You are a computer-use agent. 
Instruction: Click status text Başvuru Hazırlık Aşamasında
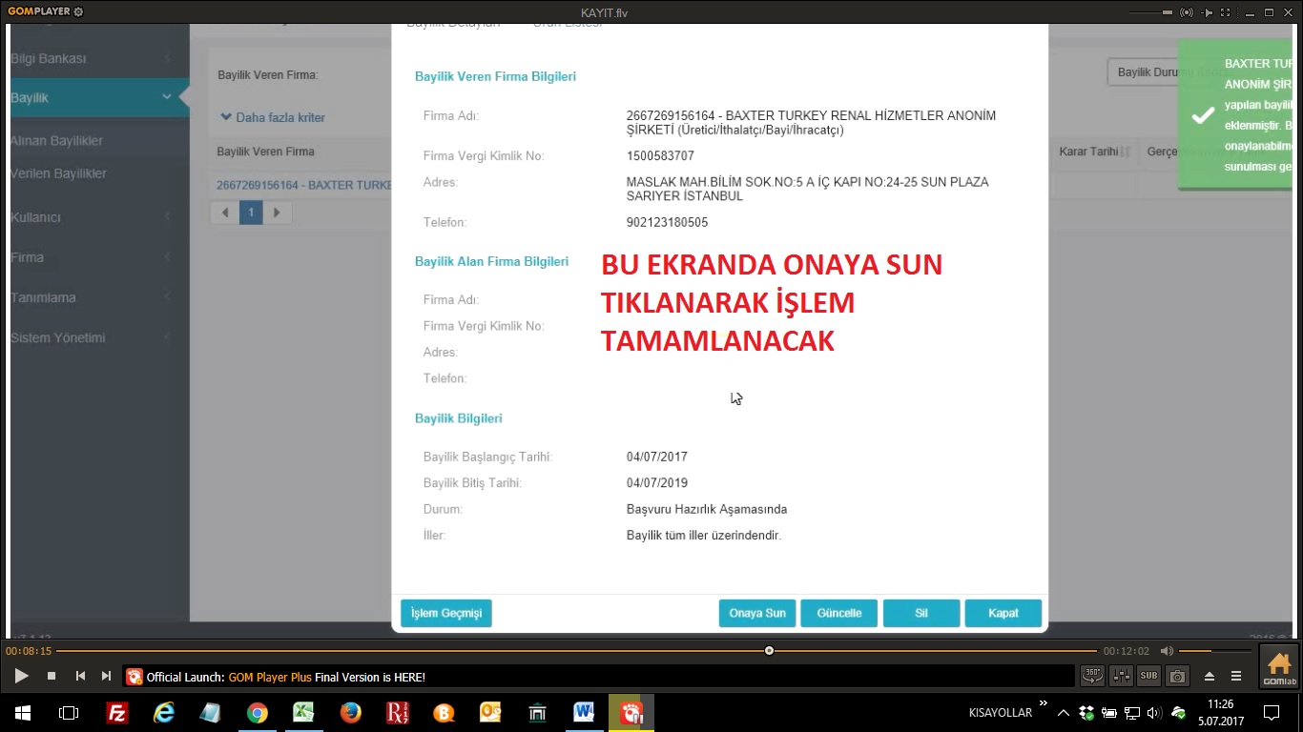pyautogui.click(x=707, y=509)
